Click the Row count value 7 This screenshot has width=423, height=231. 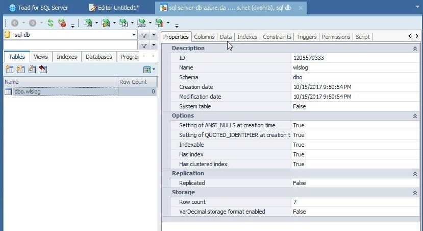coord(295,202)
